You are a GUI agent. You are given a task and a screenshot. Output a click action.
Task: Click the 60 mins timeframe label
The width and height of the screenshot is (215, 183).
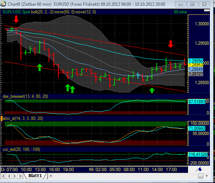[x=180, y=12]
